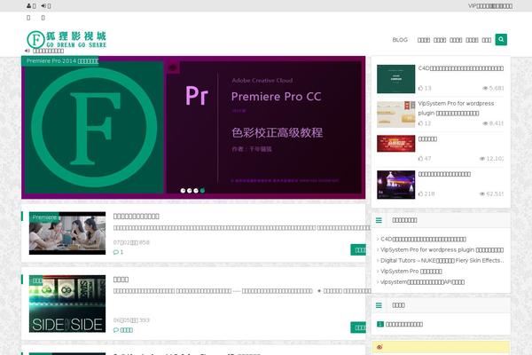Click the green read-more button of SIDE BY SIDE post
This screenshot has width=532, height=355.
358,327
